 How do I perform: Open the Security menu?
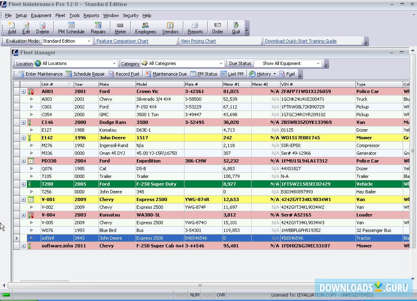coord(130,15)
